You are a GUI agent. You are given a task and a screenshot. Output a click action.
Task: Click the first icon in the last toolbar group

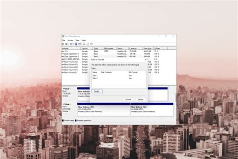tap(84, 44)
